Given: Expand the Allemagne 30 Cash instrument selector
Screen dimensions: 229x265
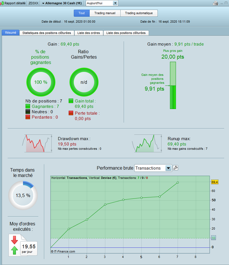Looking at the screenshot, I should point(62,3).
